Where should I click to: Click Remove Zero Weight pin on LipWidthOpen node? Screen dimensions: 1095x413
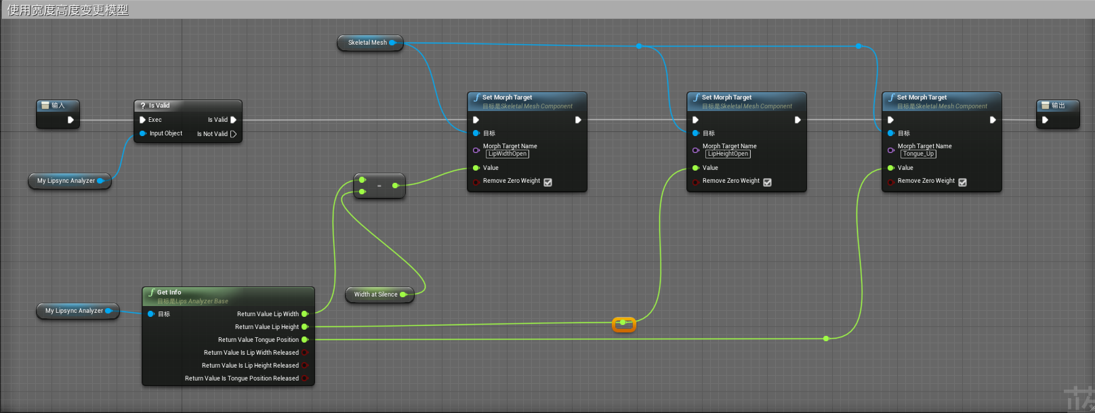[476, 181]
